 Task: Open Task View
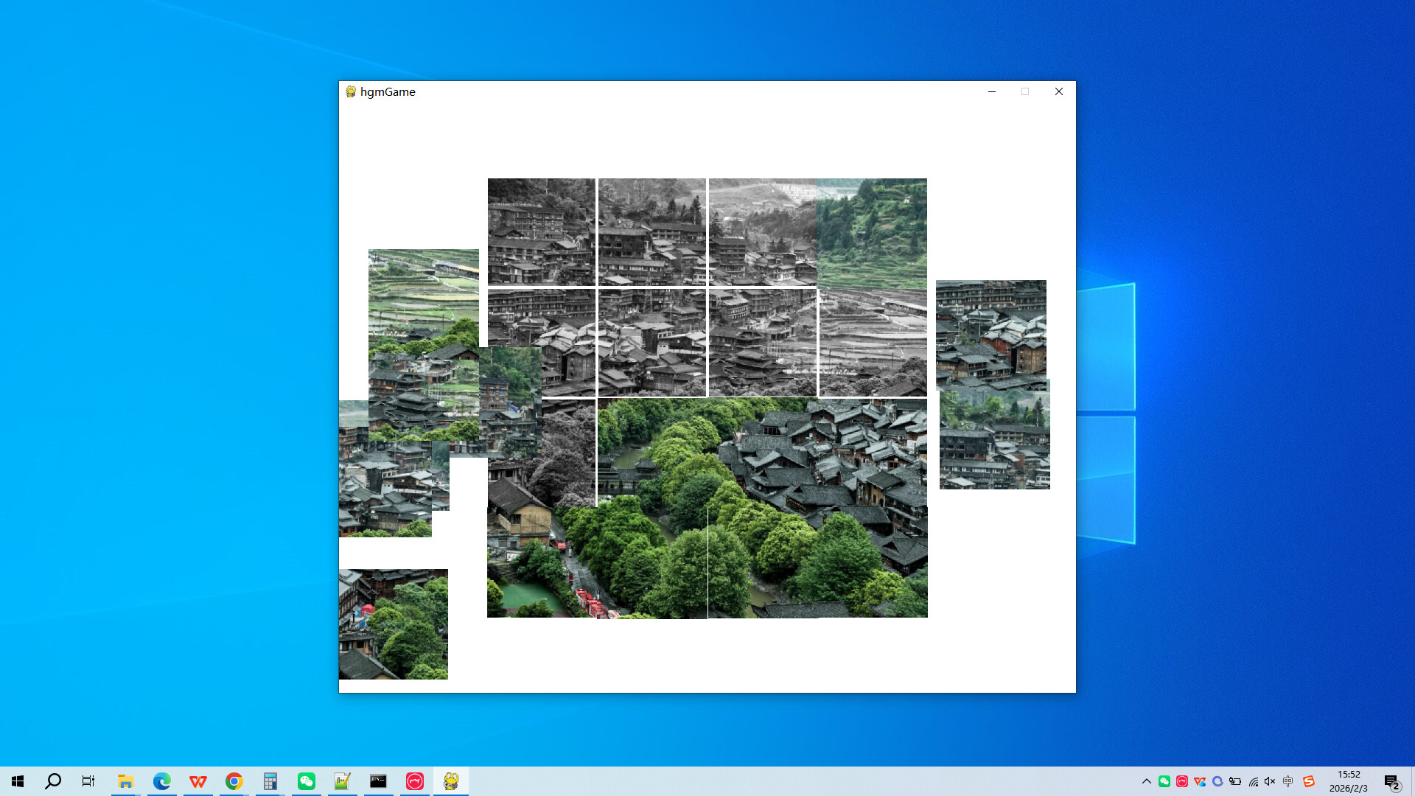click(88, 781)
